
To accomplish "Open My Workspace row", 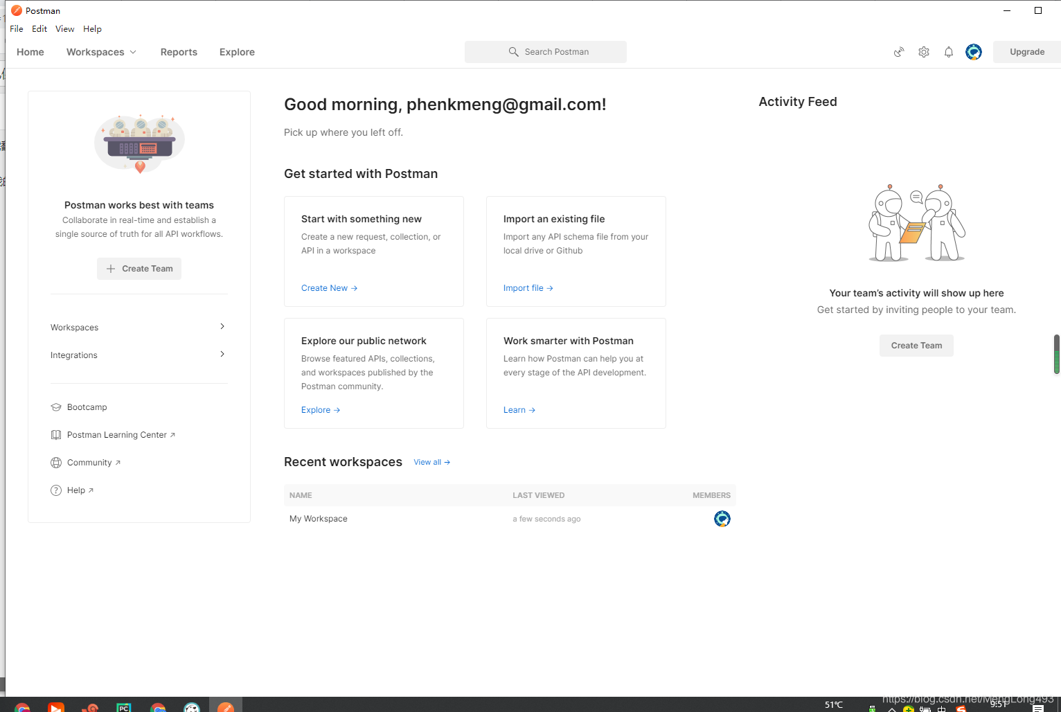I will tap(510, 519).
